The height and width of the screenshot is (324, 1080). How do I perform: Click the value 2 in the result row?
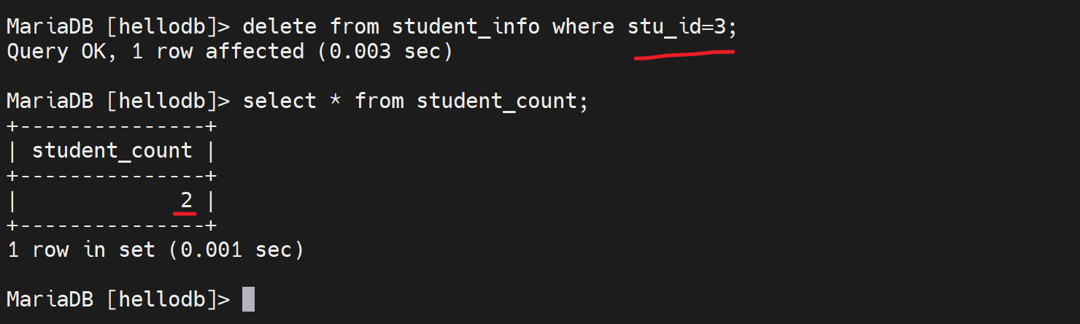click(186, 199)
